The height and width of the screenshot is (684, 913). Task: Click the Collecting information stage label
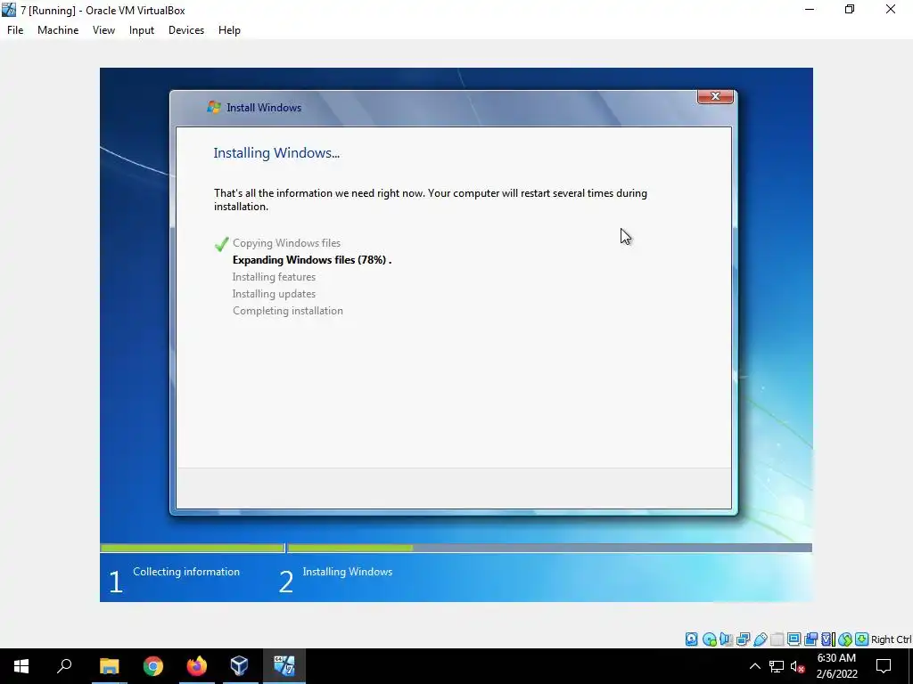coord(186,572)
